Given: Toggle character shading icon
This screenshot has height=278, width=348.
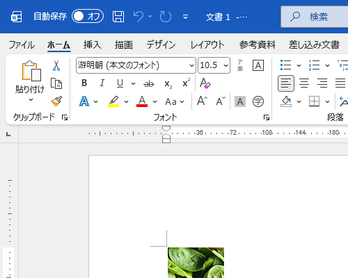Looking at the screenshot, I should point(240,101).
